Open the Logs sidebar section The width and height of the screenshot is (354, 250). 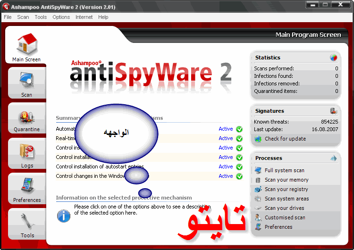point(27,154)
